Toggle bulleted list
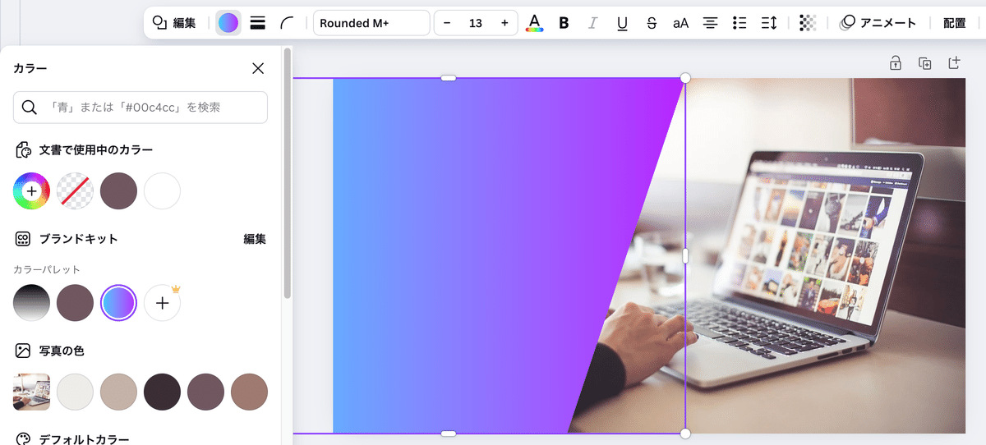Image resolution: width=986 pixels, height=445 pixels. pyautogui.click(x=739, y=23)
